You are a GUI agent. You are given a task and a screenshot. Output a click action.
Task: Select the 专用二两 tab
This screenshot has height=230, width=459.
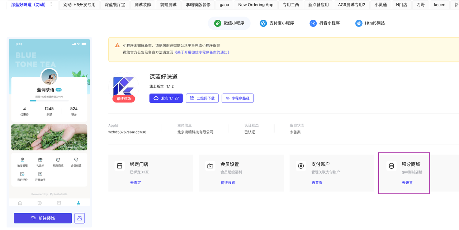point(291,5)
